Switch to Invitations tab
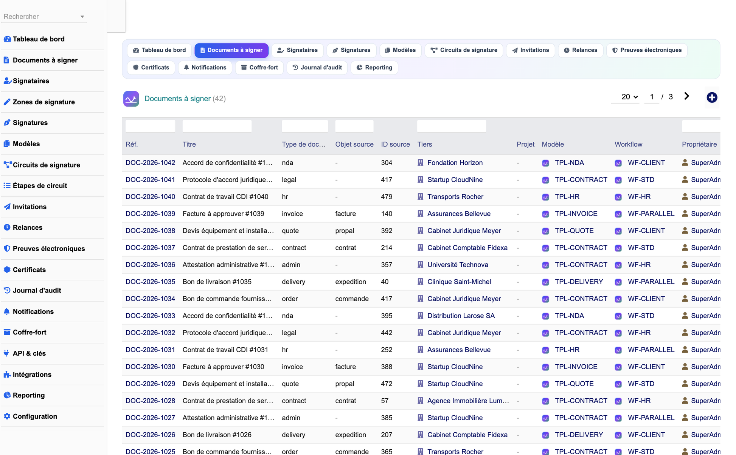736x455 pixels. click(530, 50)
